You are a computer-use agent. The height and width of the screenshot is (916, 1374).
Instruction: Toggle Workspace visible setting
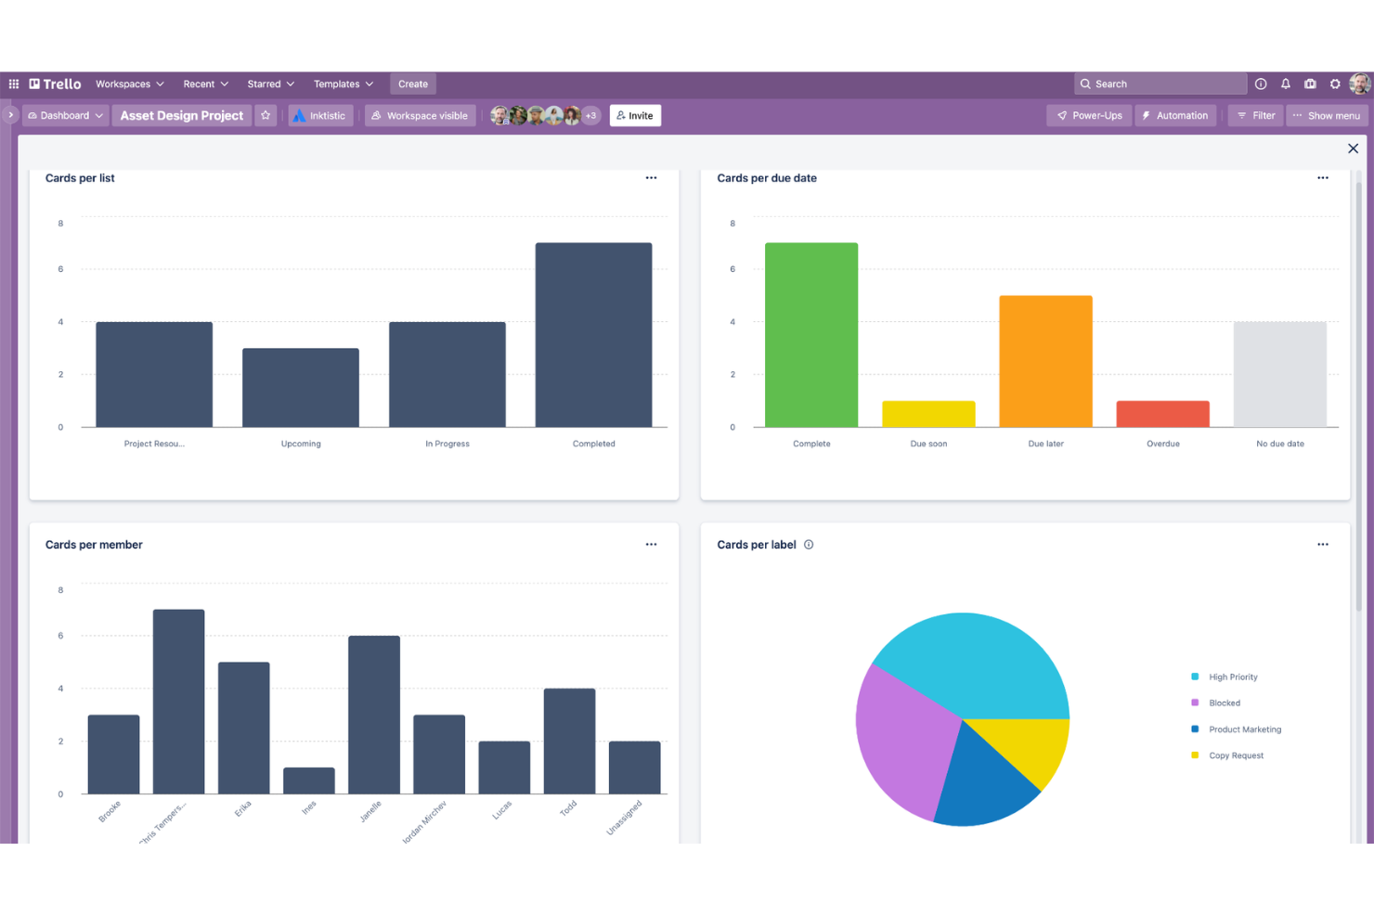tap(420, 115)
